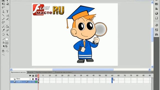Select the Line tool
Screen dimensions: 160x90
3,15
